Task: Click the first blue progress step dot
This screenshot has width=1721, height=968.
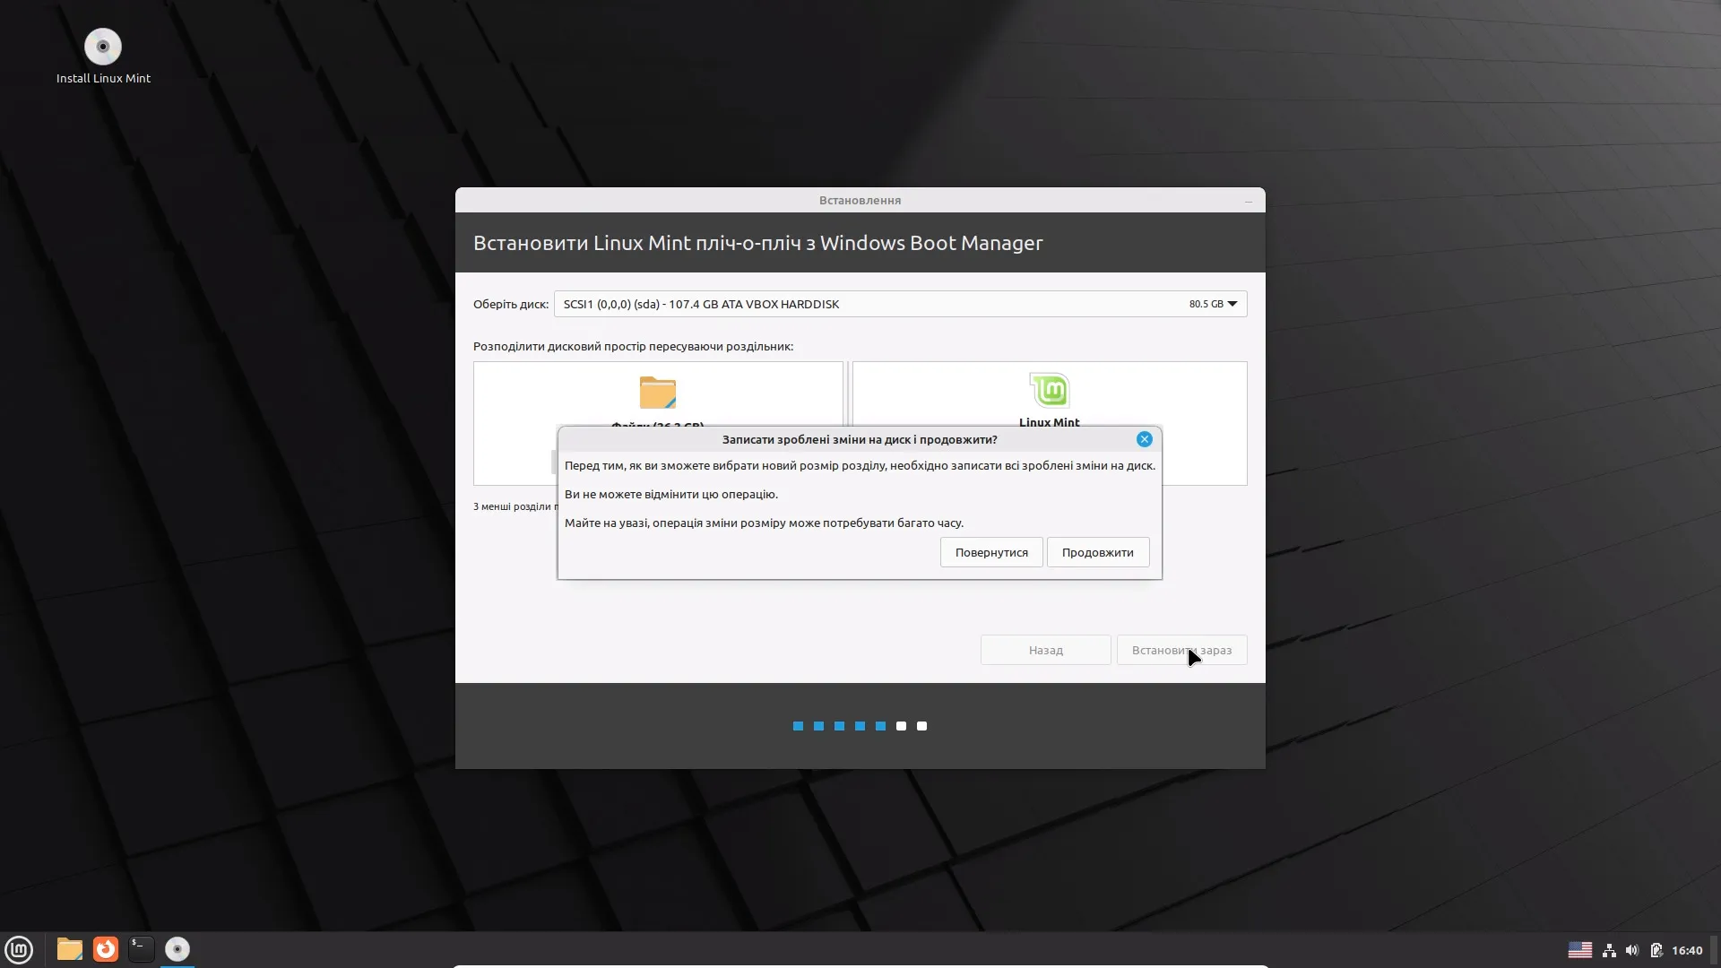Action: coord(798,726)
